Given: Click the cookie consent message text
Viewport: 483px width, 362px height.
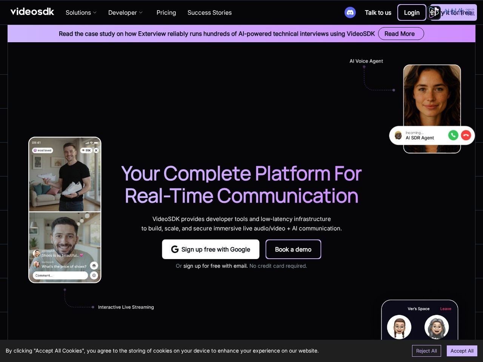Looking at the screenshot, I should [162, 351].
